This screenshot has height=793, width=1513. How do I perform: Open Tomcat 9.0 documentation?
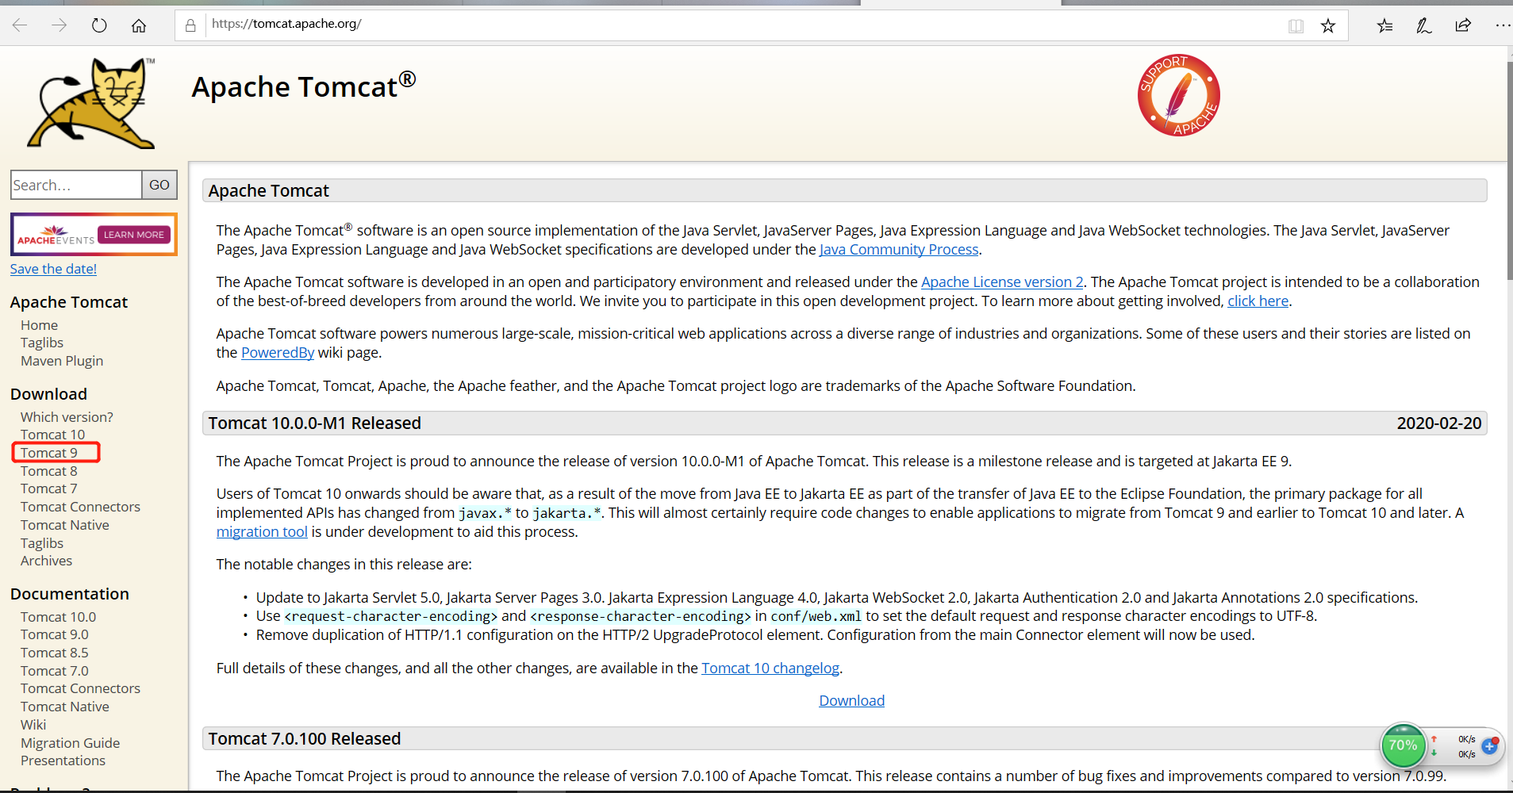55,634
